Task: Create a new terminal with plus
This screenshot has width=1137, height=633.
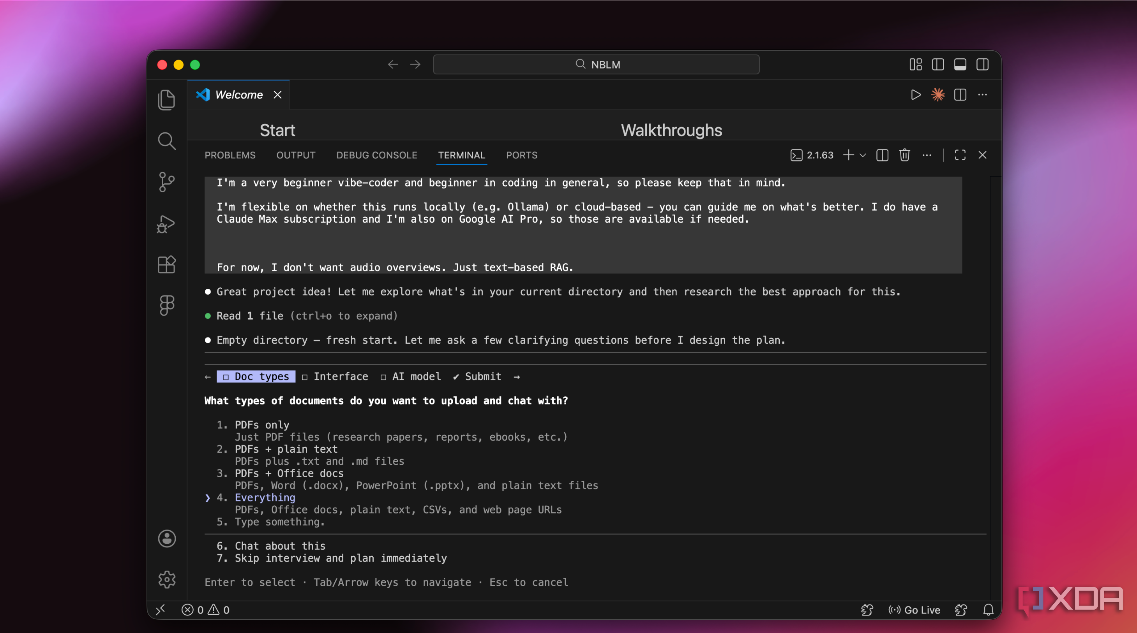Action: 848,155
